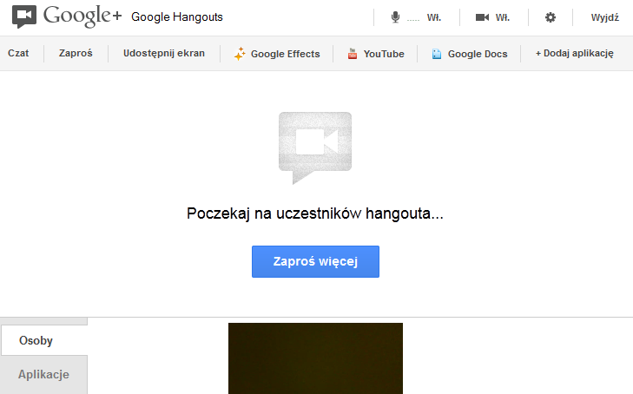
Task: Switch to the Osoby tab
Action: click(x=36, y=341)
